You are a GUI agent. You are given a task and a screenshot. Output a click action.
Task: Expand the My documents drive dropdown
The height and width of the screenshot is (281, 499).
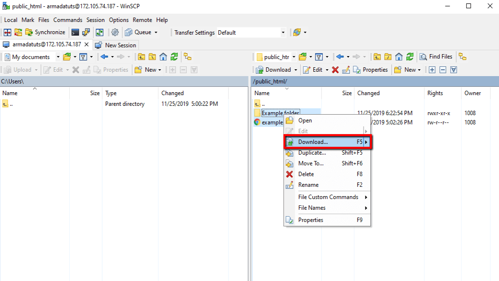pos(58,57)
